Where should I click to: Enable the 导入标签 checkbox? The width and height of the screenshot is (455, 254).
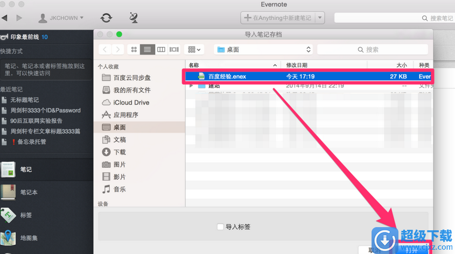(220, 227)
